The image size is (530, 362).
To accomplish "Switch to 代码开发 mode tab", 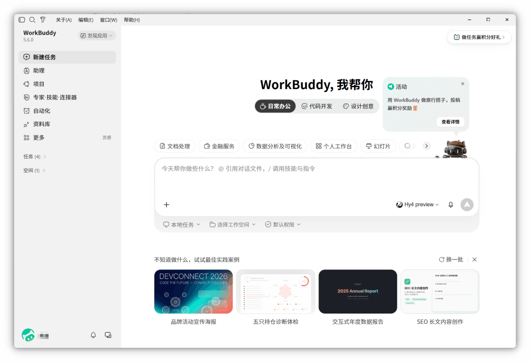I will (317, 106).
